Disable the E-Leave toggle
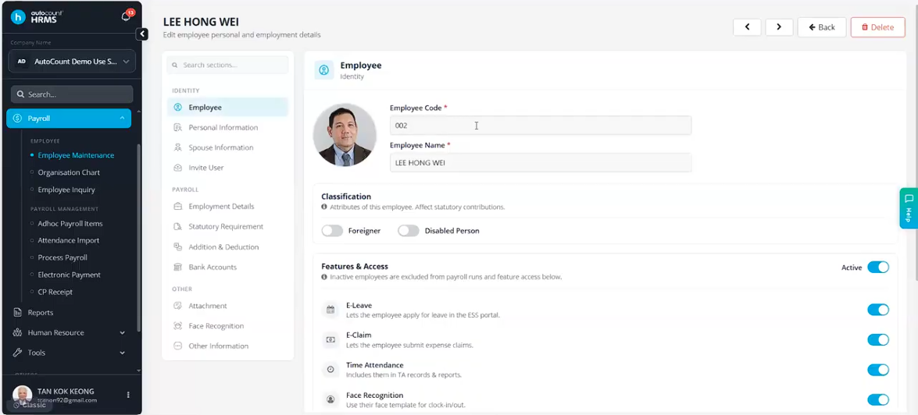This screenshot has height=415, width=918. click(x=877, y=310)
